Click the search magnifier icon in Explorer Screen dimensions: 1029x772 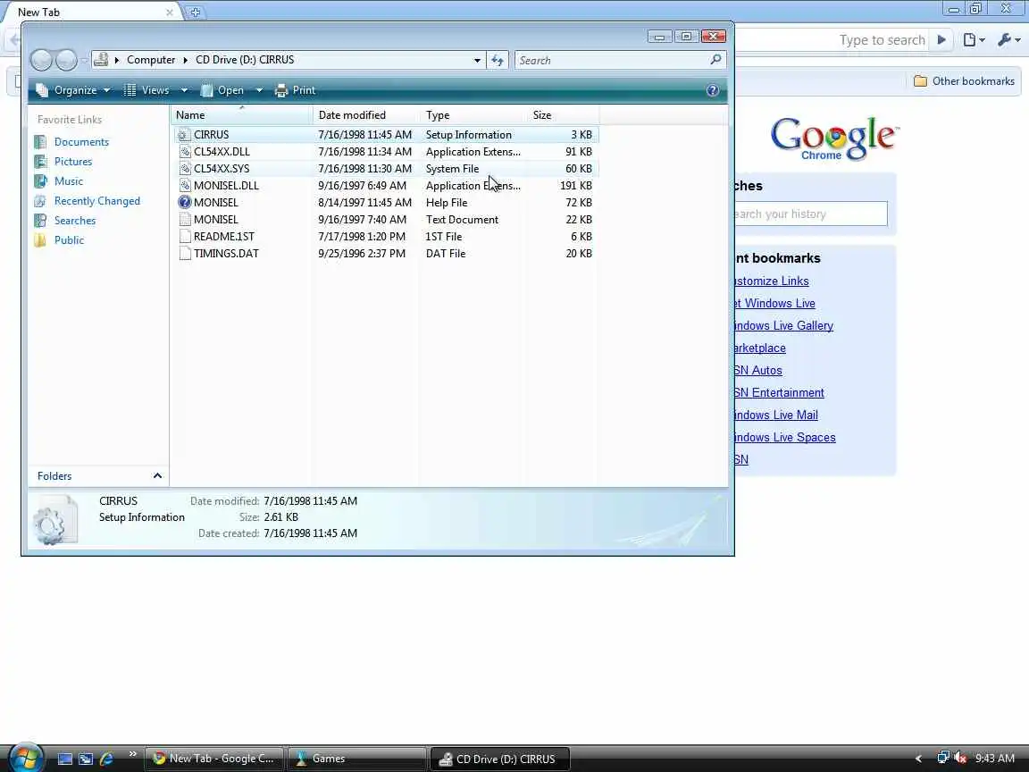715,60
